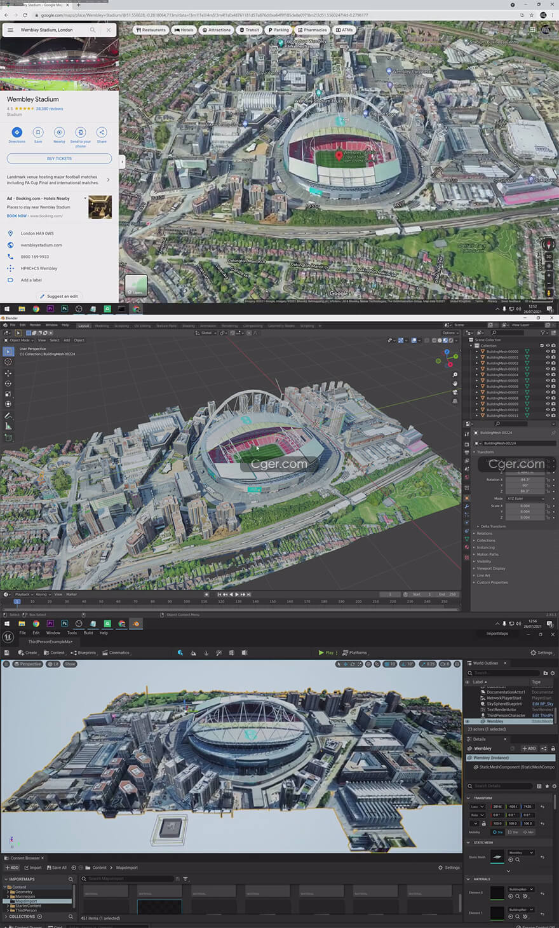Open the rotation Mode XYZ Euler dropdown
This screenshot has height=928, width=559.
(x=525, y=499)
